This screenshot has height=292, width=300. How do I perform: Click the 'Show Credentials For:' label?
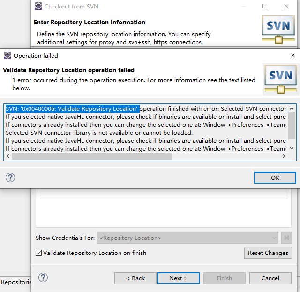coord(65,238)
